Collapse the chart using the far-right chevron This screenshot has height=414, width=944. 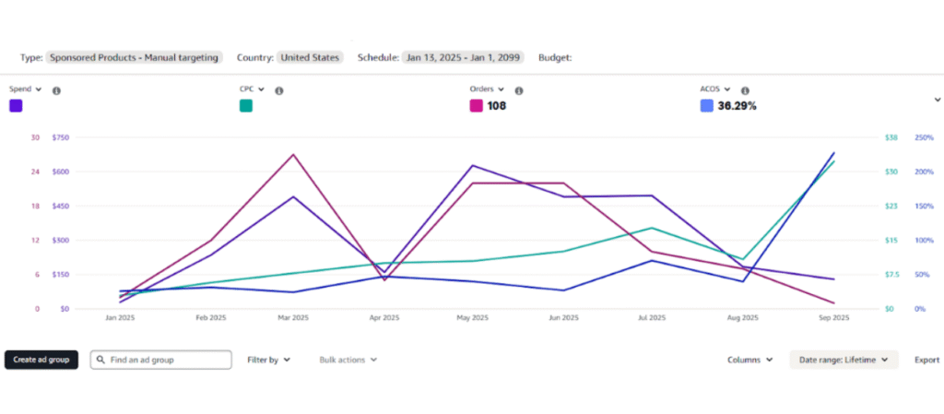(938, 99)
